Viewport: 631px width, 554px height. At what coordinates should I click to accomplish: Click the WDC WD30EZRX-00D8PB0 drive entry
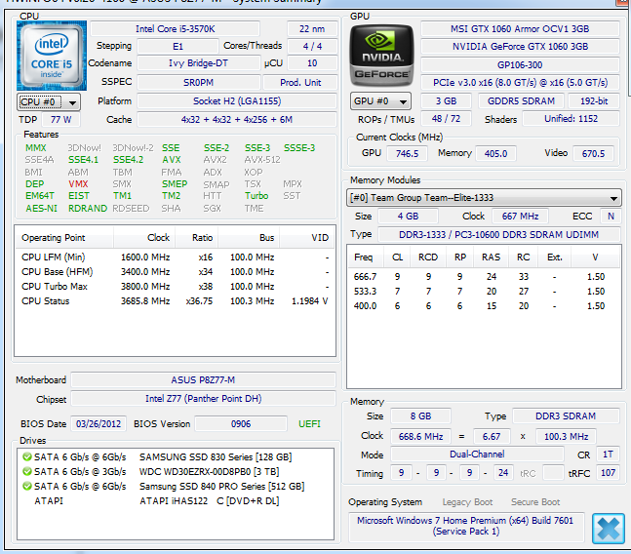210,471
